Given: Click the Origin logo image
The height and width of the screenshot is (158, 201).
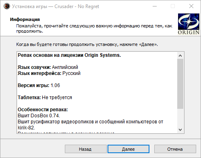Looking at the screenshot, I should tap(189, 24).
